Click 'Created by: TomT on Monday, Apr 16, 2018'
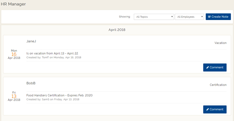234x121 pixels. pyautogui.click(x=54, y=58)
